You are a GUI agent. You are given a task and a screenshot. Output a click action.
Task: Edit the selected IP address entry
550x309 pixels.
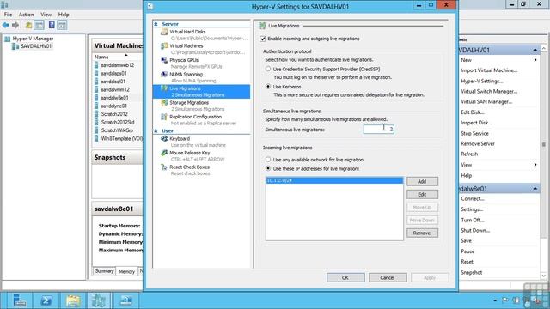pos(422,195)
